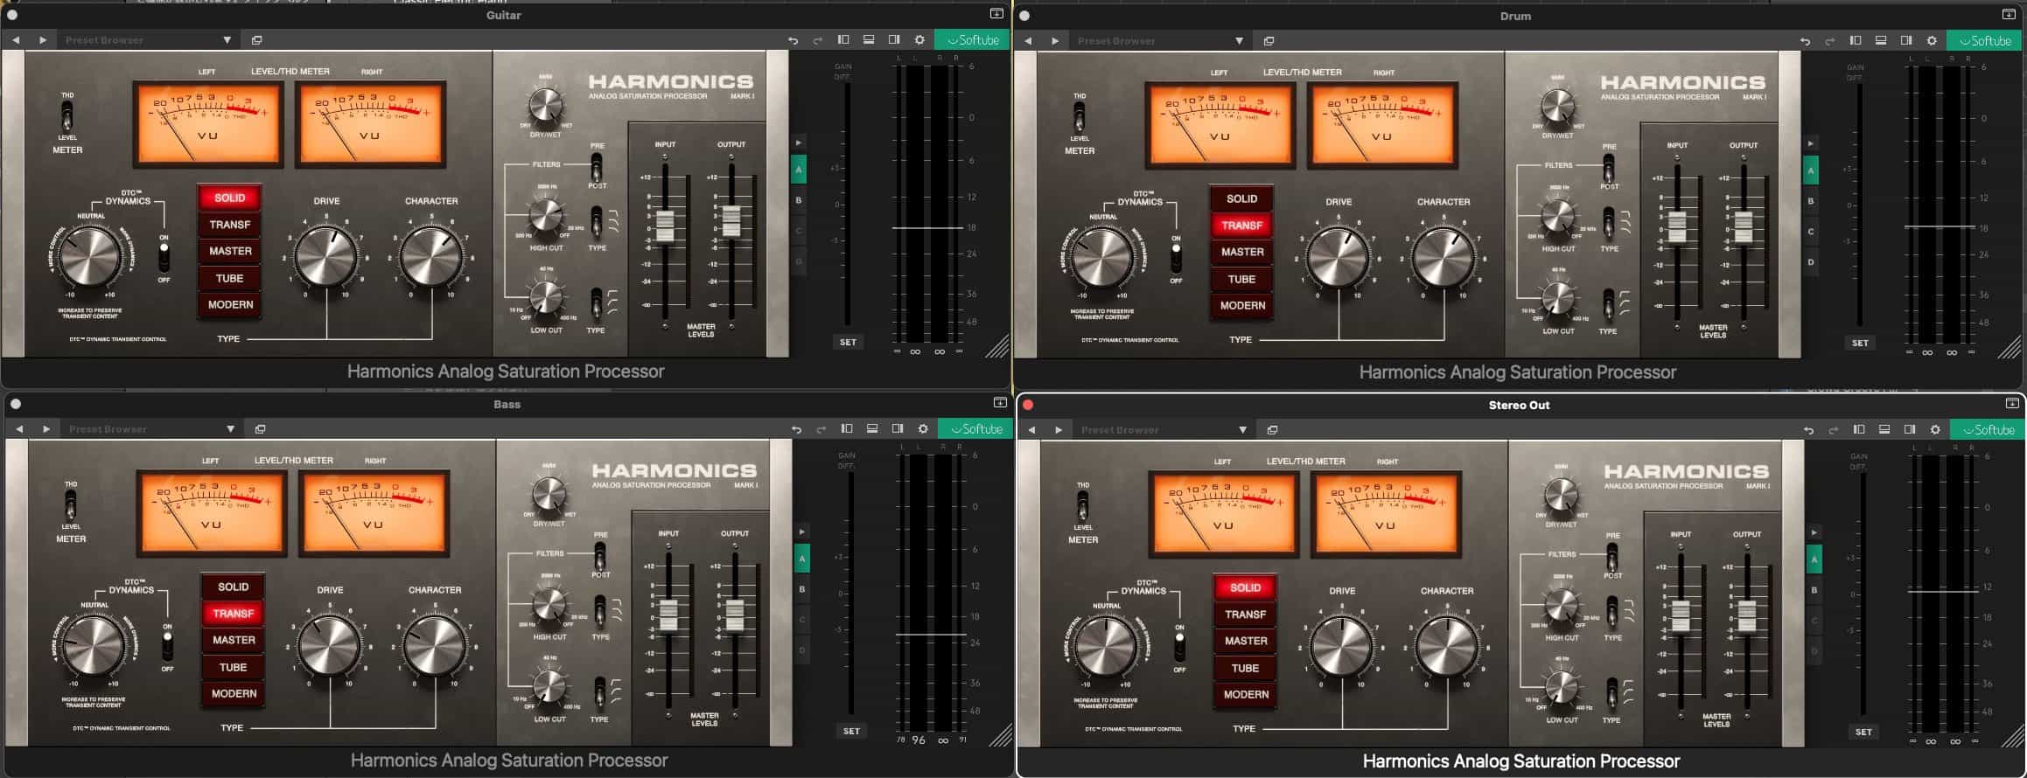Toggle right side panel in Guitar toolbar
The image size is (2027, 778).
coord(894,40)
